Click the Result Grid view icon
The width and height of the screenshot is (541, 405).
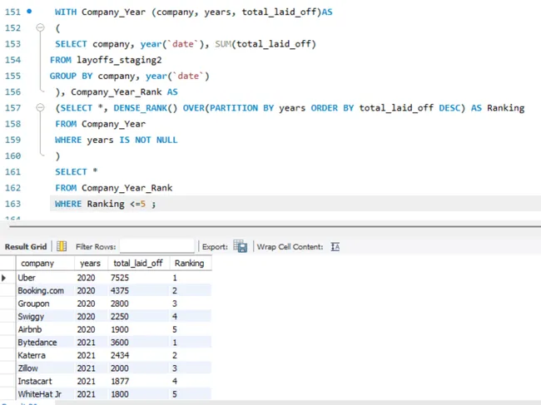tap(62, 246)
